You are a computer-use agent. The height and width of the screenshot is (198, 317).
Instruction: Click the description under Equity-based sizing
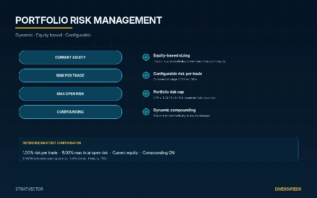click(190, 61)
